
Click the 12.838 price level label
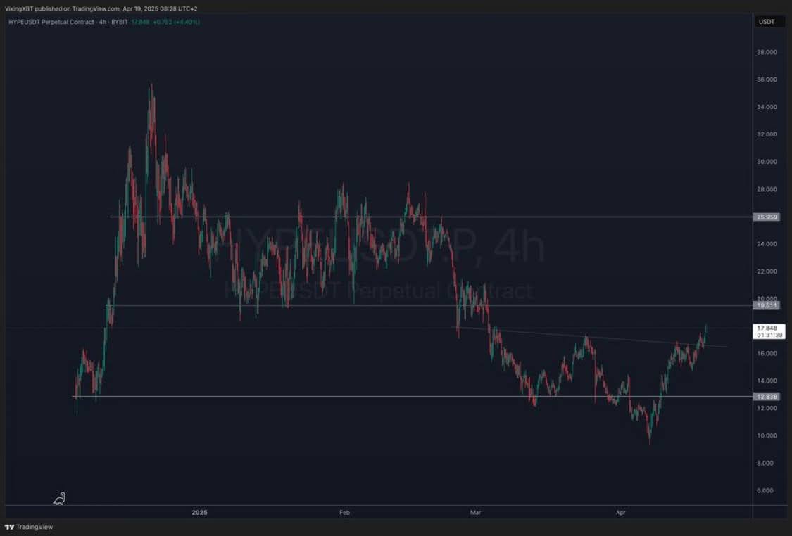(766, 397)
